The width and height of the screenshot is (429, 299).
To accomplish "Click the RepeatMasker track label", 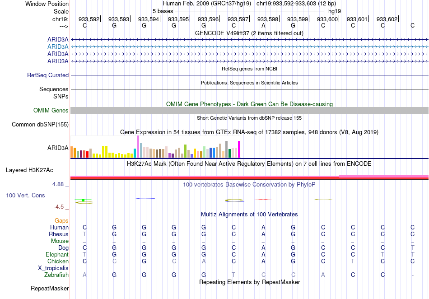I will (x=50, y=288).
